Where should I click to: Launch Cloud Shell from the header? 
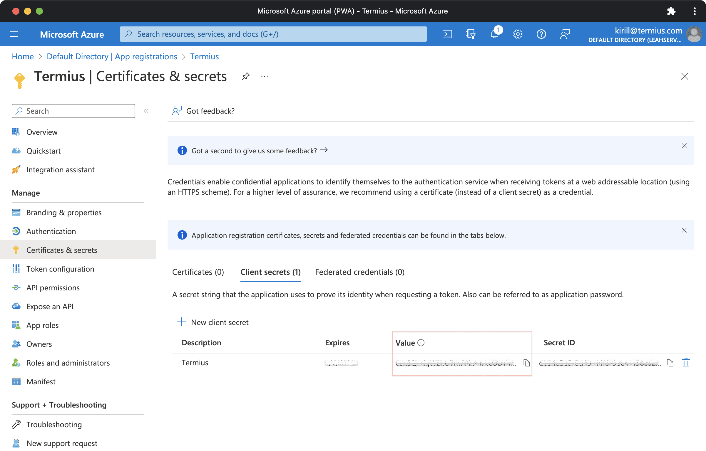(x=447, y=34)
